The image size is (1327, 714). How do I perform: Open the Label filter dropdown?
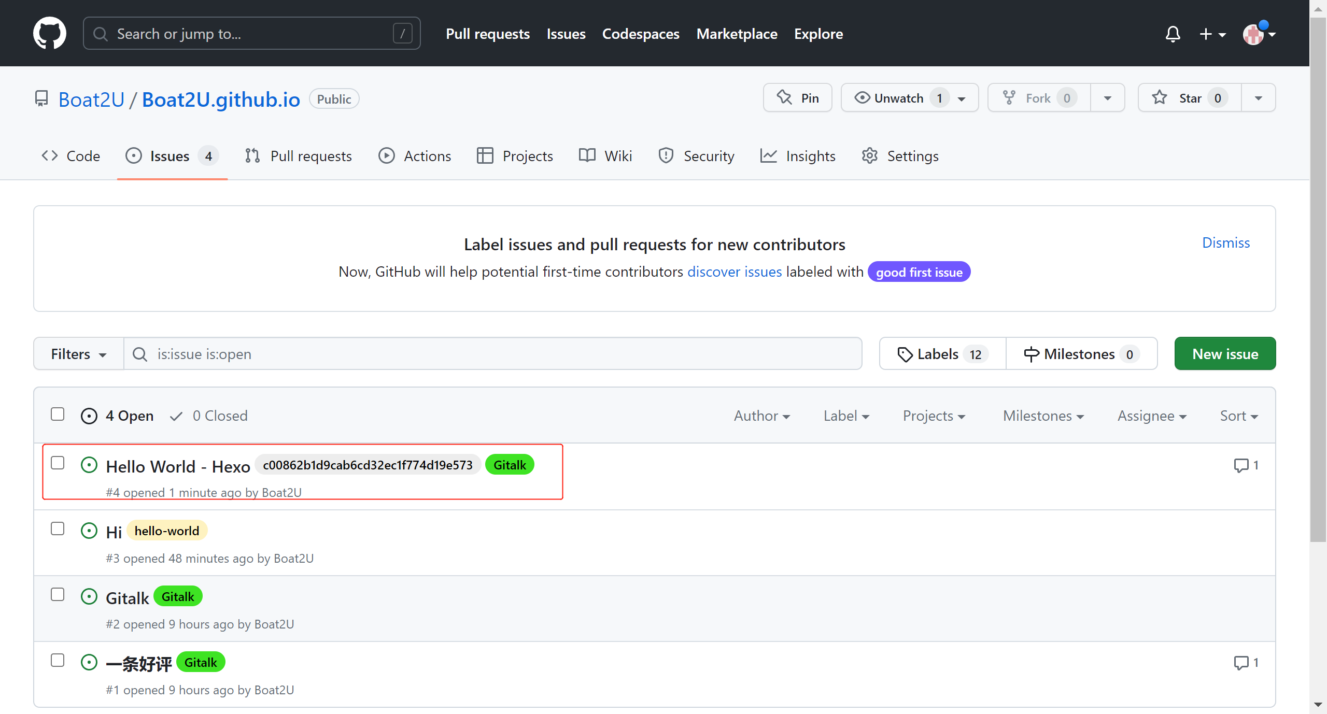(x=846, y=416)
